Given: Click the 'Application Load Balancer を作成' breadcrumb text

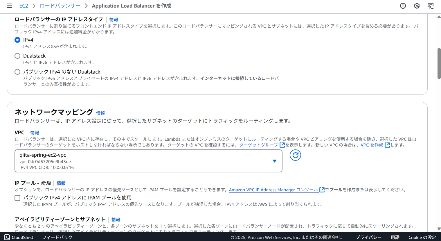Looking at the screenshot, I should (132, 6).
